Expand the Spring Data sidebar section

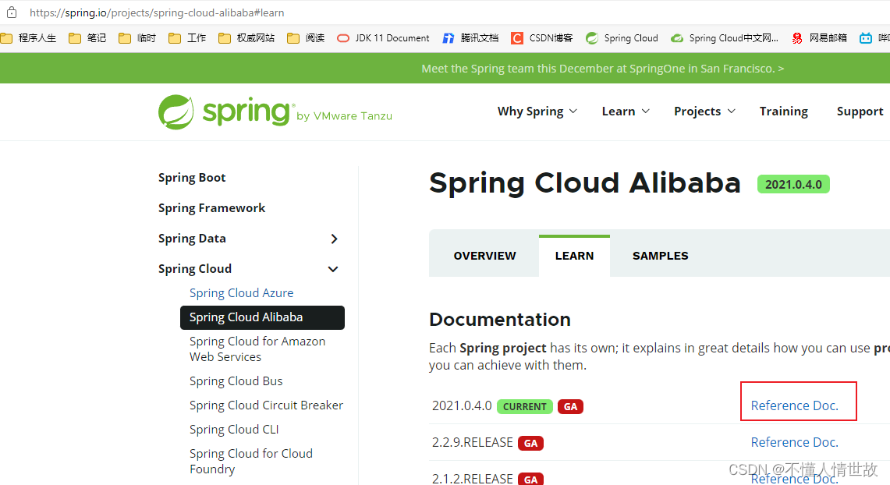(334, 239)
